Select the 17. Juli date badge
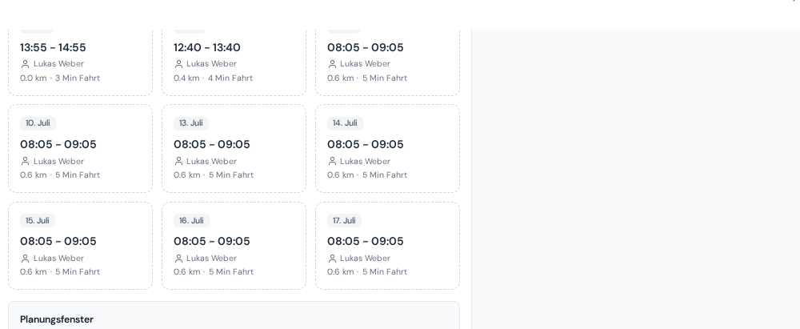Screen dimensions: 800x329 tap(344, 221)
